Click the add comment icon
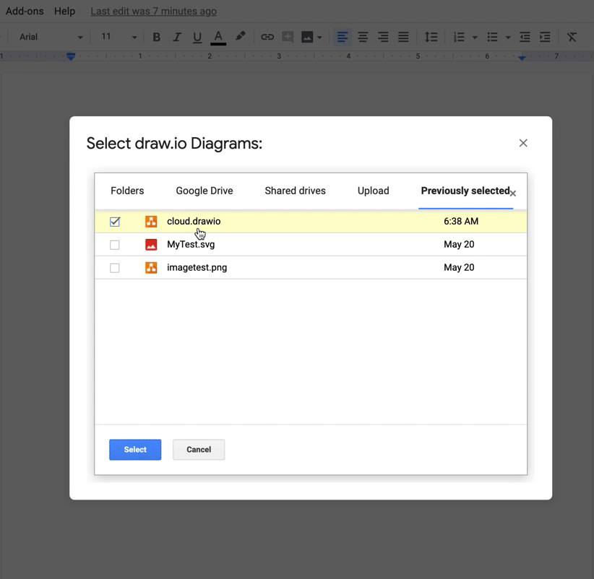This screenshot has height=579, width=594. [x=288, y=37]
